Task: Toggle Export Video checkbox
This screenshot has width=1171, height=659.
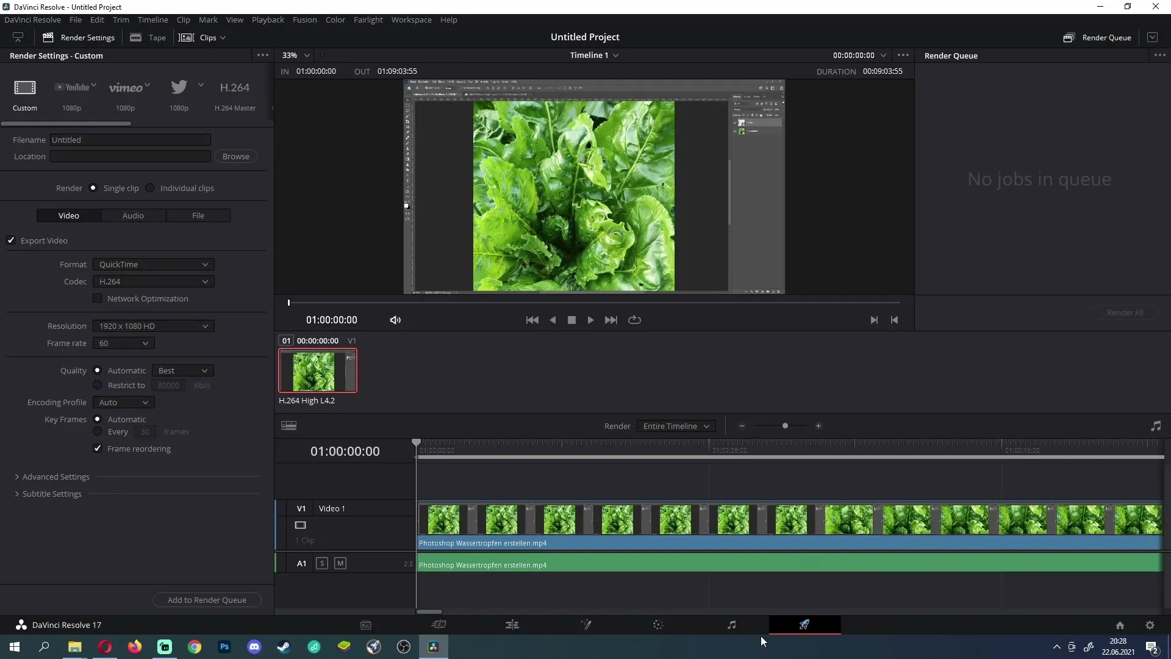Action: (x=11, y=240)
